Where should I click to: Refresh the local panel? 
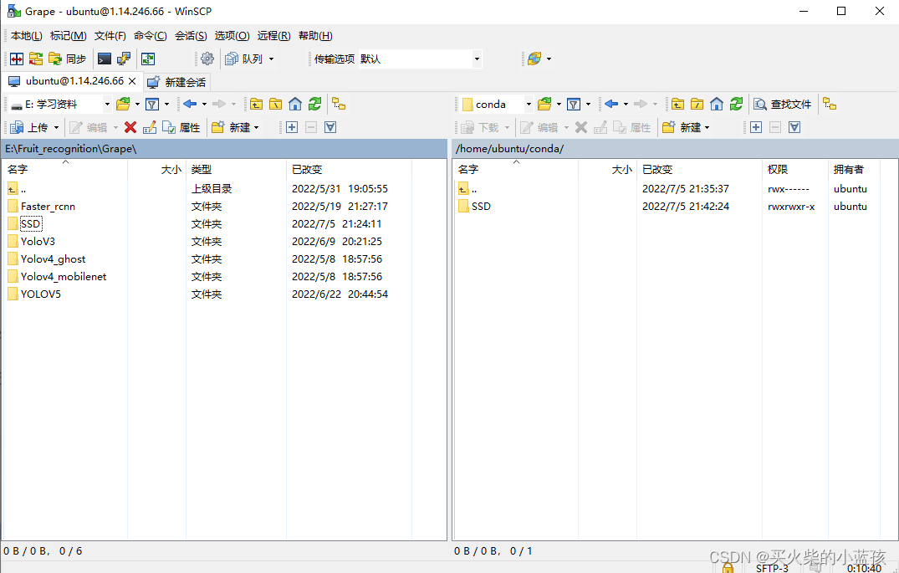point(314,104)
